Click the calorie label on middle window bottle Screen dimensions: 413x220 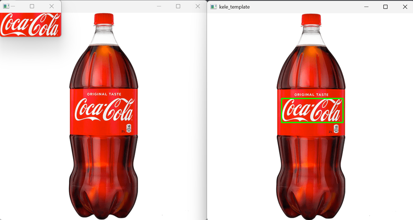[129, 128]
